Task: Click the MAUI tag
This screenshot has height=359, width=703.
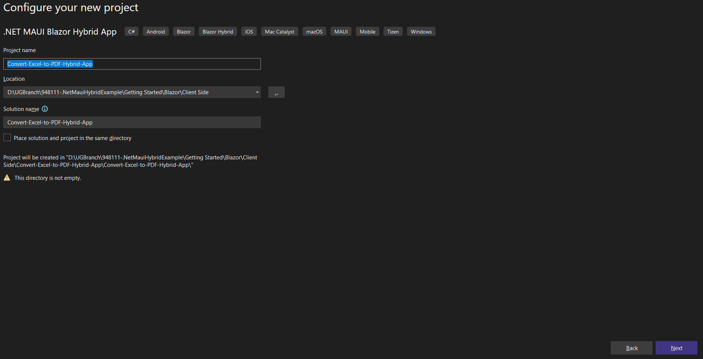Action: 340,31
